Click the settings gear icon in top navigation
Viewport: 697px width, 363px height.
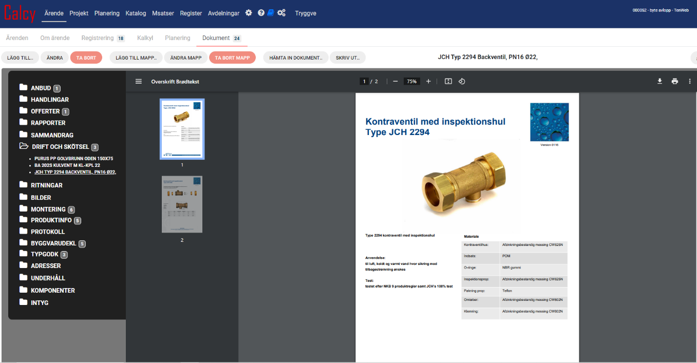tap(249, 13)
